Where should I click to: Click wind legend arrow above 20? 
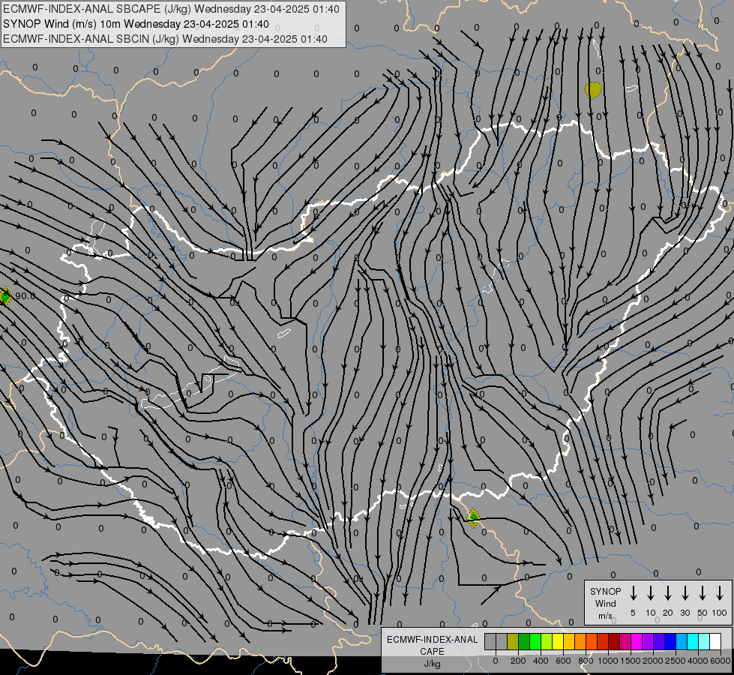click(x=668, y=593)
